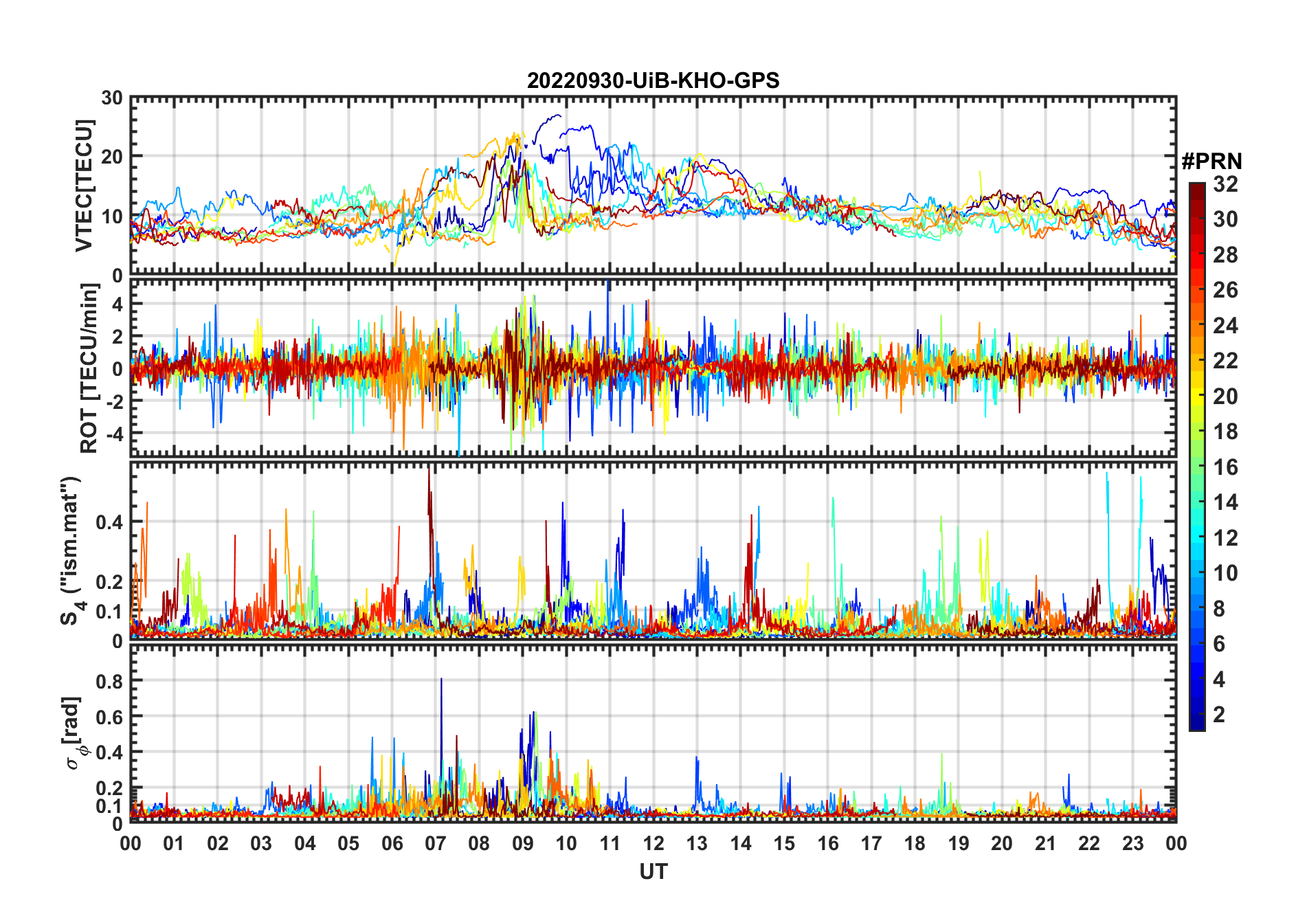
Task: Click the 18 hour label on the UT axis
Action: pos(915,843)
